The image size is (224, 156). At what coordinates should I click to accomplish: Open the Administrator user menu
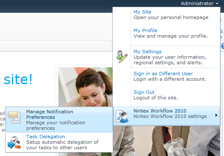click(199, 3)
